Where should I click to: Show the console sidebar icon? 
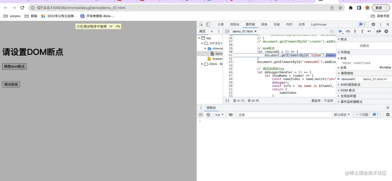(x=201, y=115)
